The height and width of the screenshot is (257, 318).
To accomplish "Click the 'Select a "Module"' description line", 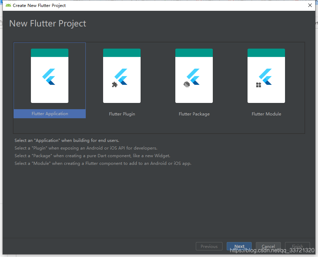I will coord(103,163).
